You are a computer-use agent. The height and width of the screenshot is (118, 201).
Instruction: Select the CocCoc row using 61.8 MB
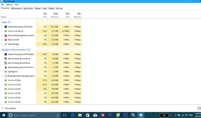click(41, 84)
